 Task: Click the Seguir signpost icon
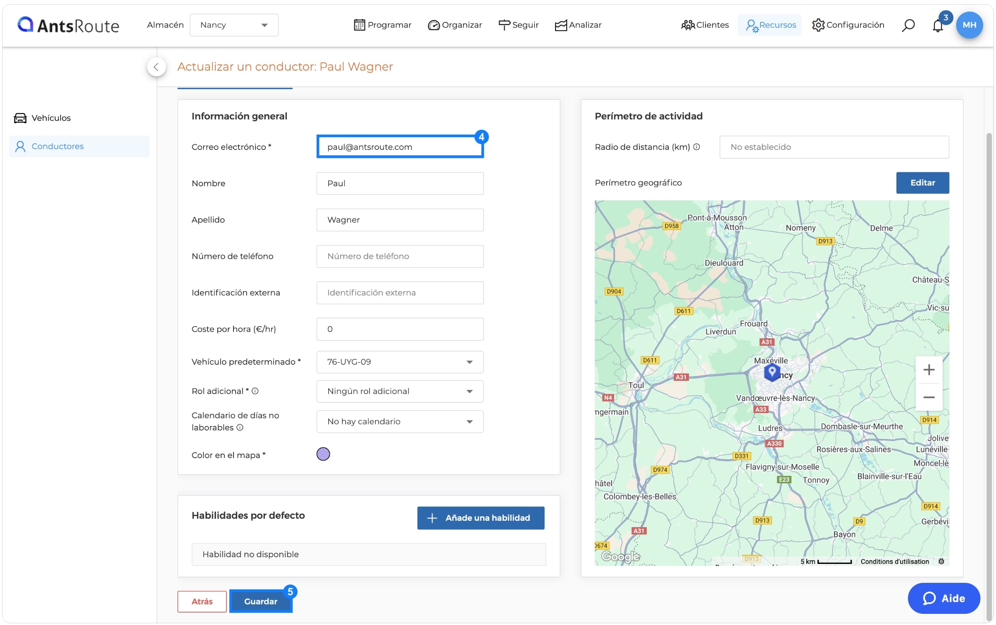pyautogui.click(x=504, y=25)
